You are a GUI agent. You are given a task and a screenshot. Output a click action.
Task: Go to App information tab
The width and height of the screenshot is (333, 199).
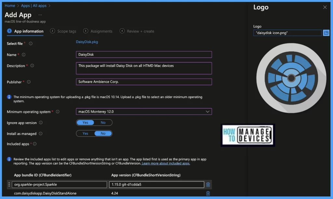pyautogui.click(x=25, y=31)
